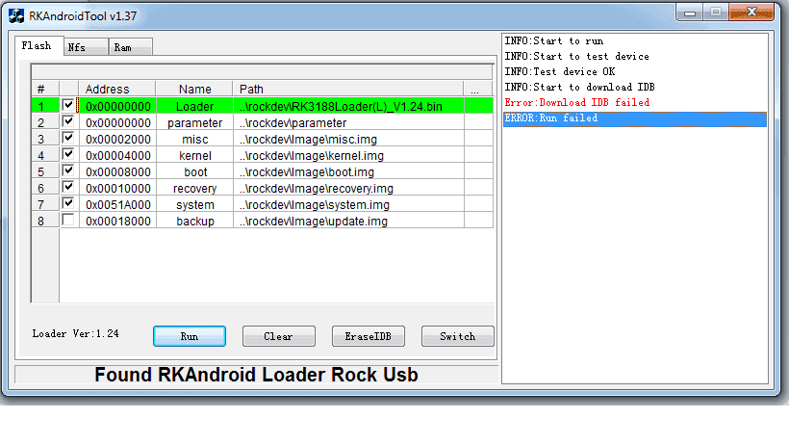Click the Path column header
Screen dimensions: 789x445
pos(348,89)
